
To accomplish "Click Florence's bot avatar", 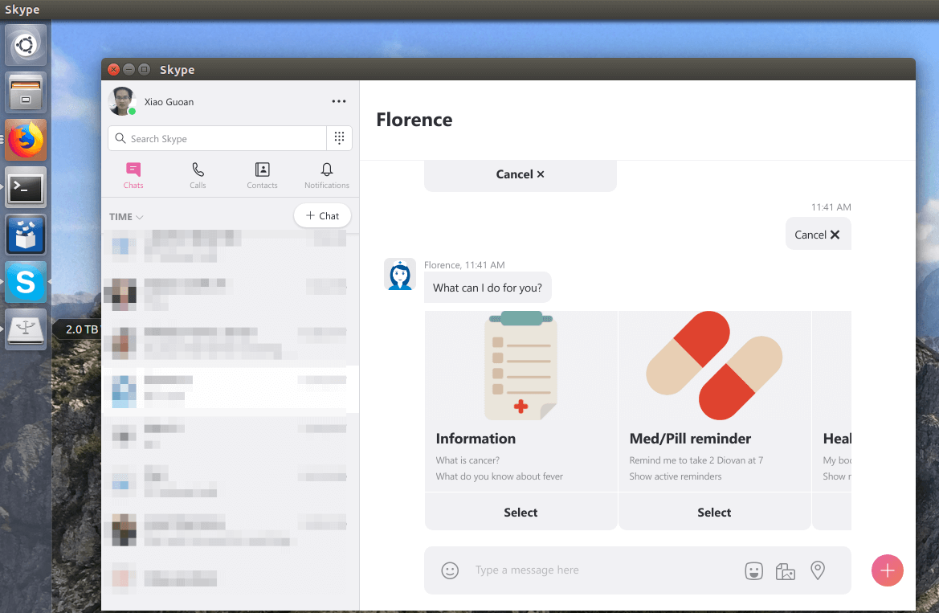I will pyautogui.click(x=400, y=275).
